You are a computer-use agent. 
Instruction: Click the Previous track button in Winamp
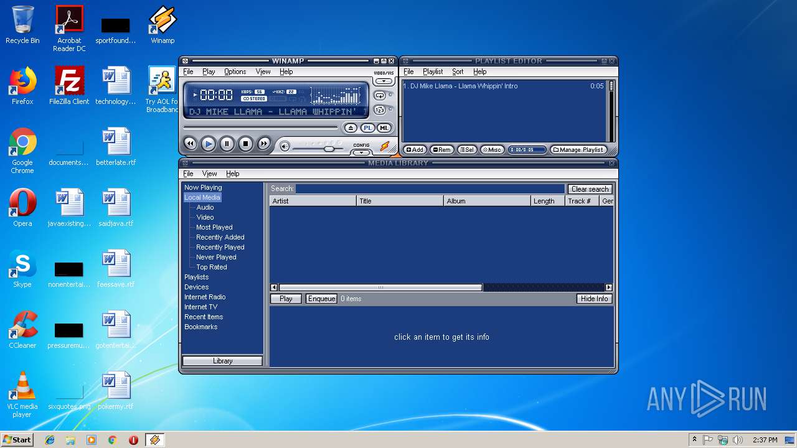click(x=191, y=144)
